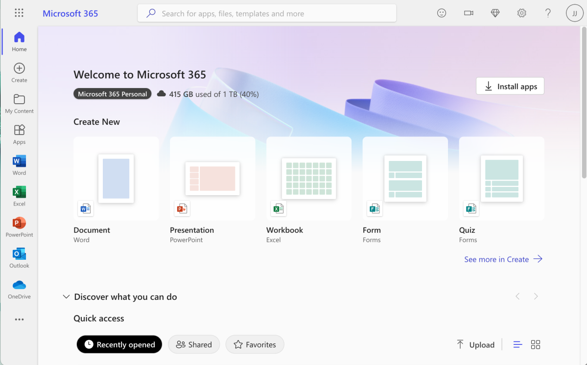The width and height of the screenshot is (587, 365).
Task: Click the settings gear icon
Action: tap(522, 13)
